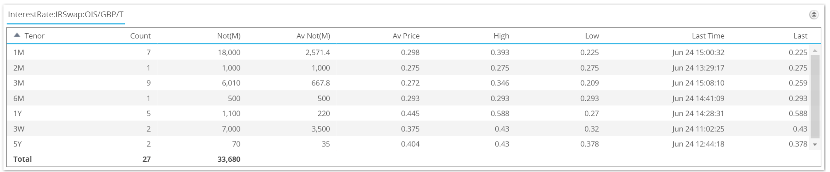Screen dimensions: 830x172
Task: Select the 3M tenor row
Action: point(408,83)
